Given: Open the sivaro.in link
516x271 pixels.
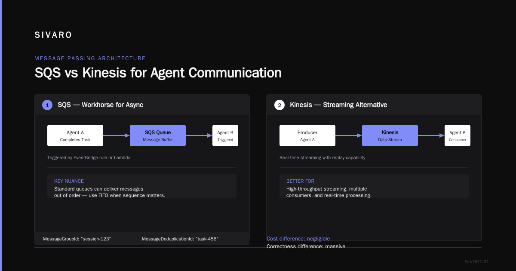Looking at the screenshot, I should coord(477,261).
